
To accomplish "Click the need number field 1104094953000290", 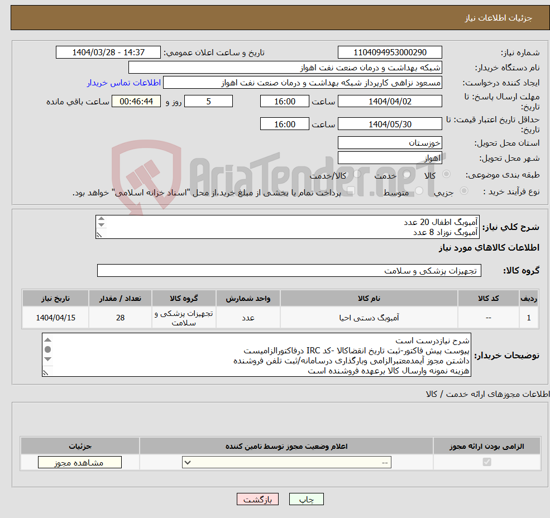I will tap(390, 52).
